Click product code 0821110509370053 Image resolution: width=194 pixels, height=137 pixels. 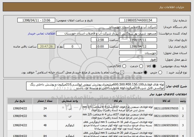click(x=166, y=116)
